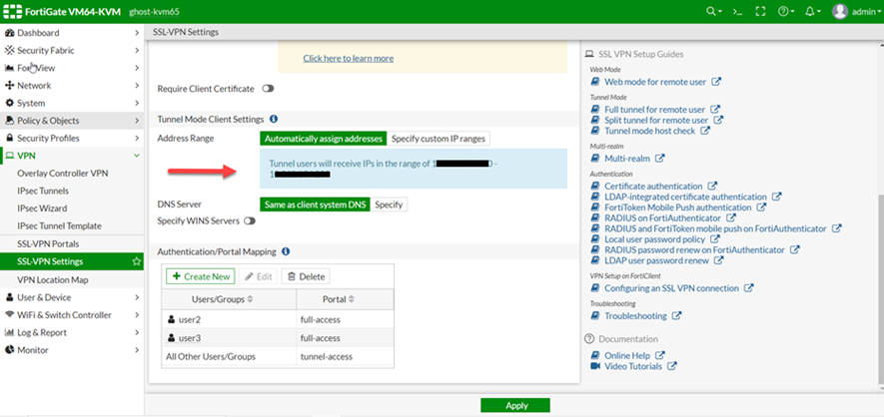This screenshot has width=884, height=417.
Task: Open IPsec Tunnel Template page
Action: click(59, 225)
